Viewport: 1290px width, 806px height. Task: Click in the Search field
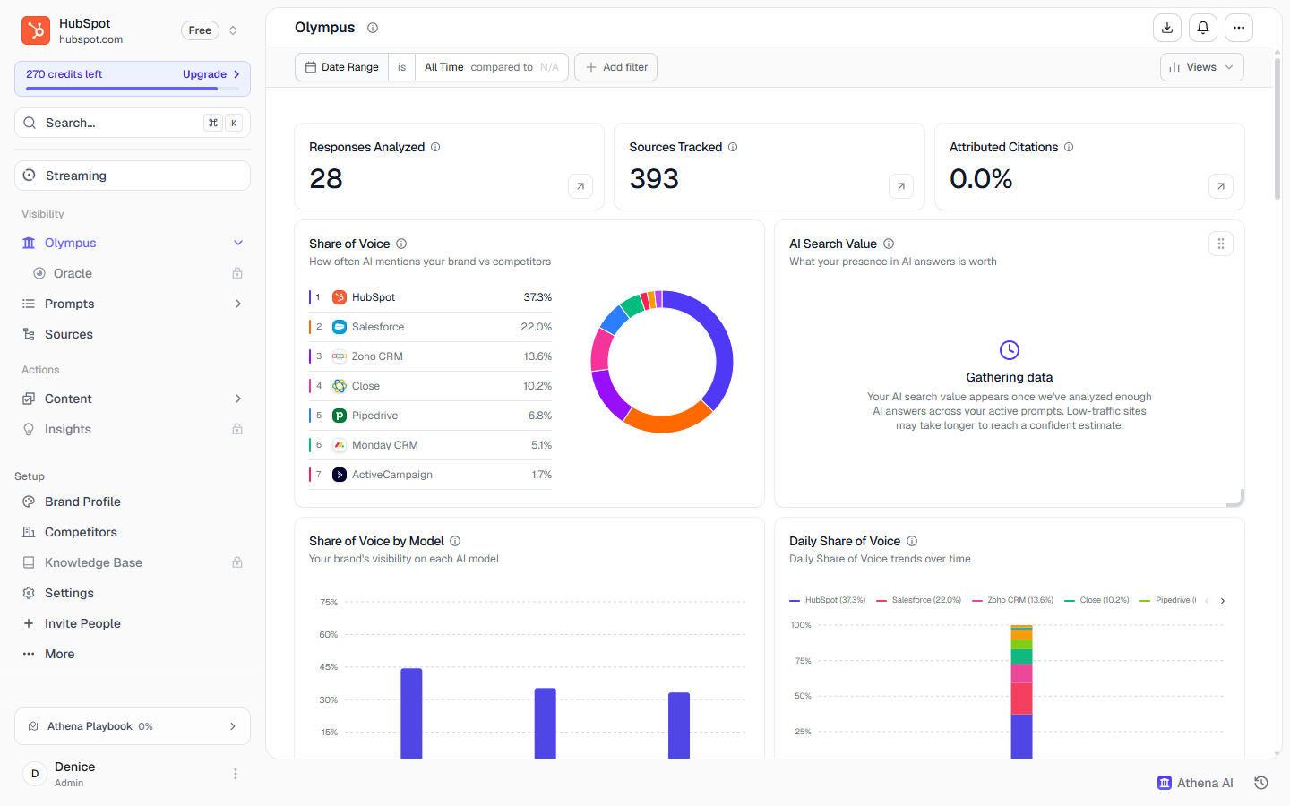(133, 123)
